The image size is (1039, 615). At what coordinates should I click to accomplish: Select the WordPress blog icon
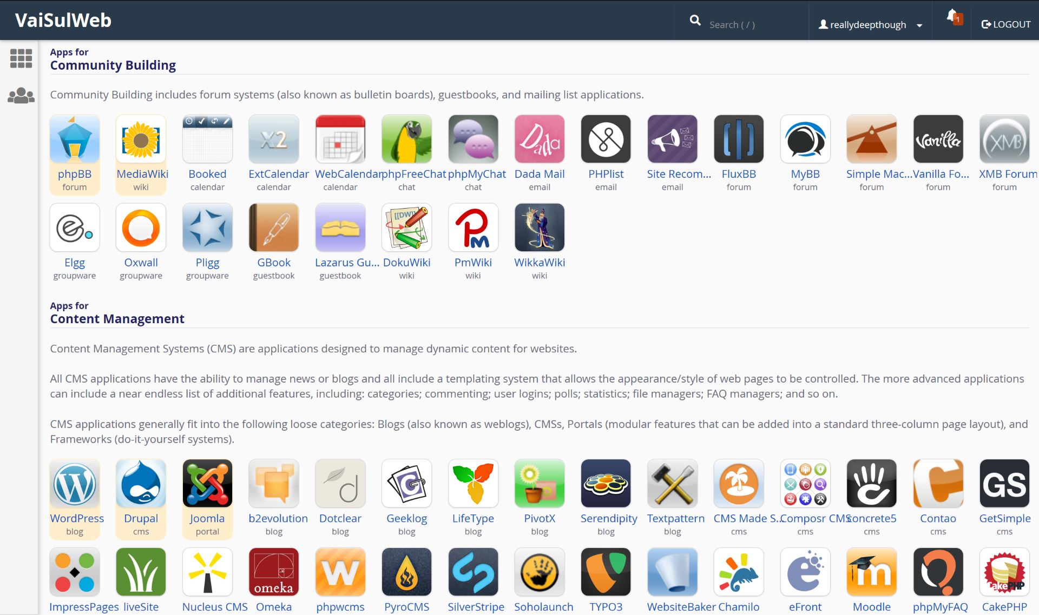pos(75,483)
